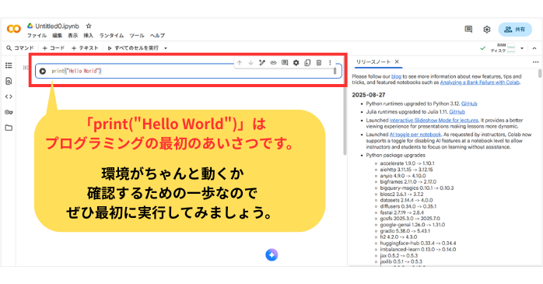The height and width of the screenshot is (284, 543).
Task: Add a comment to the cell
Action: (x=285, y=63)
